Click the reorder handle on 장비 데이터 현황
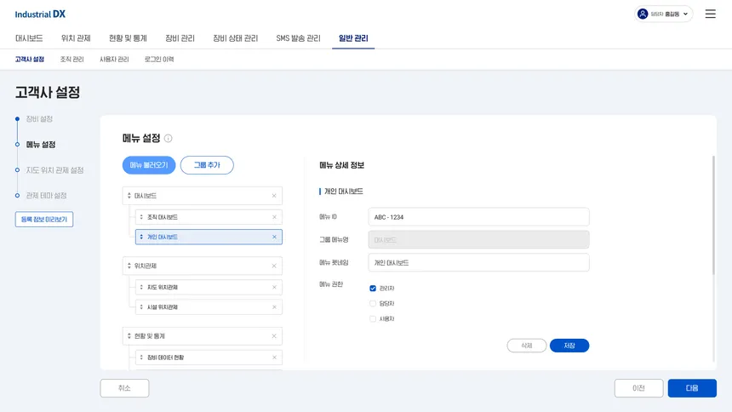Image resolution: width=732 pixels, height=412 pixels. click(x=141, y=358)
